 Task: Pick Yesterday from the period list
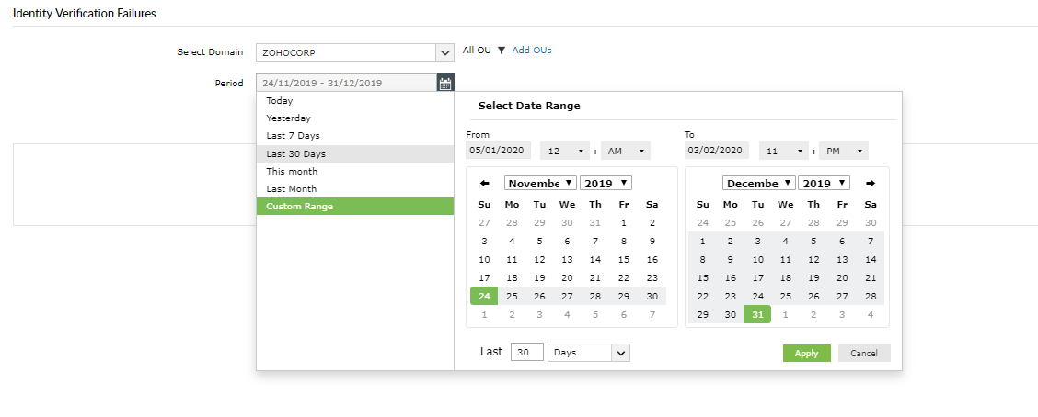pyautogui.click(x=288, y=118)
